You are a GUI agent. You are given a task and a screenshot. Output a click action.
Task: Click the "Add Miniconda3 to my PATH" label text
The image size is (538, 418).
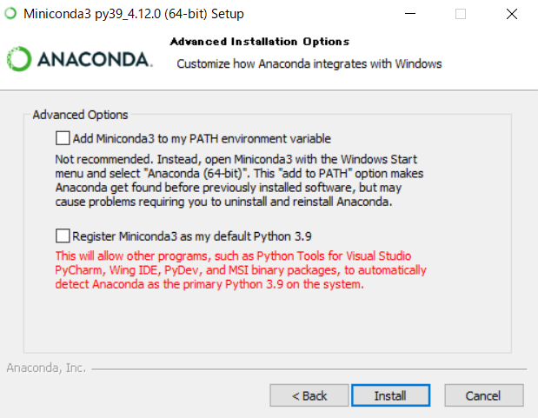pos(202,138)
